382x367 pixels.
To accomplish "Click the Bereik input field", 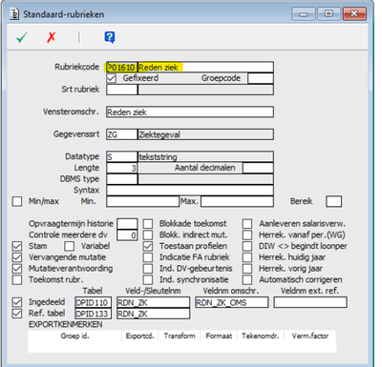I will tap(333, 201).
